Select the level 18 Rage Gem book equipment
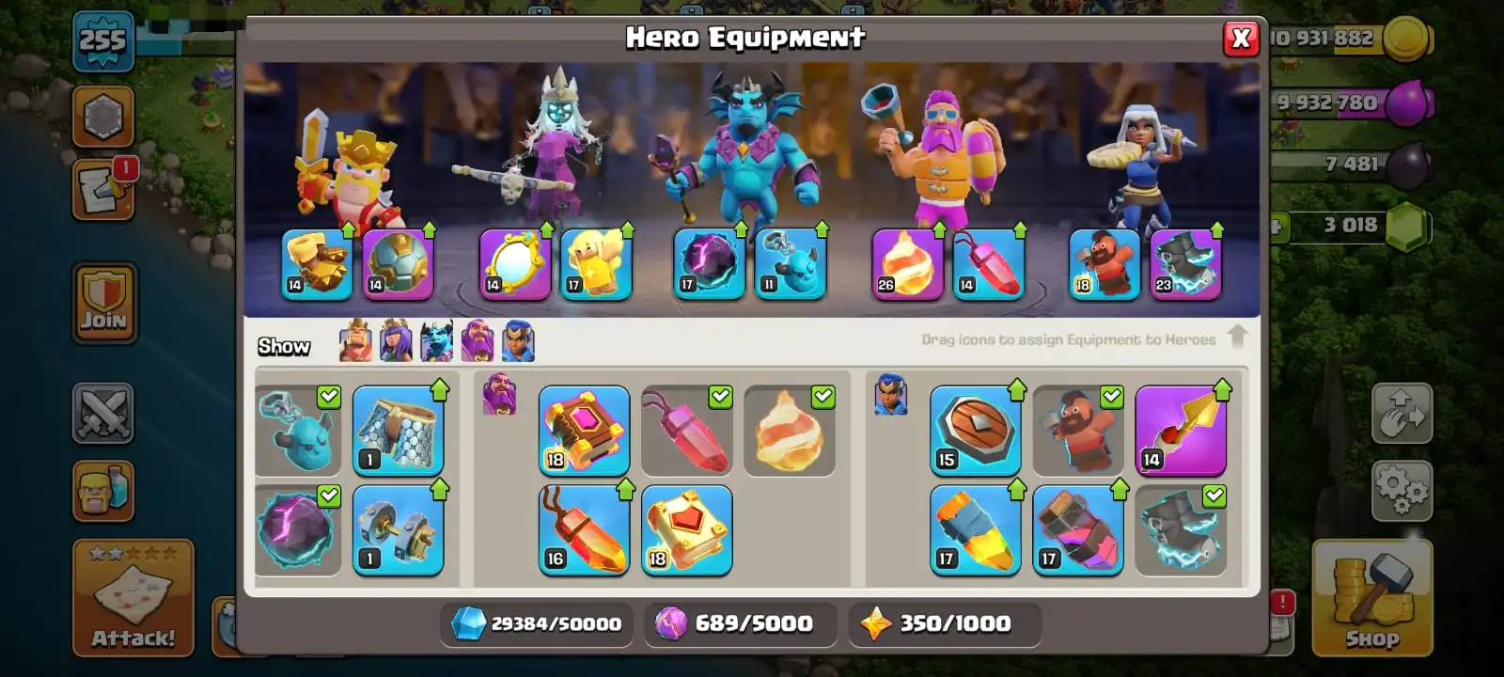Image resolution: width=1504 pixels, height=677 pixels. coord(584,430)
